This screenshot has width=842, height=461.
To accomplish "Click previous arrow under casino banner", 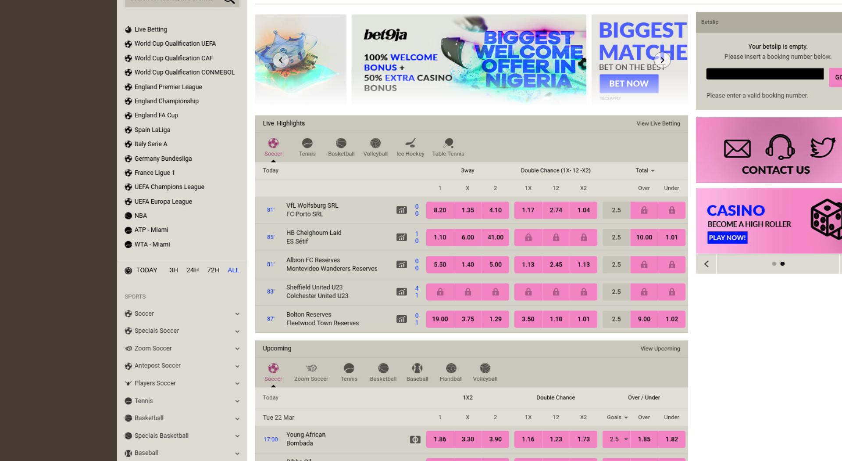I will [x=706, y=264].
